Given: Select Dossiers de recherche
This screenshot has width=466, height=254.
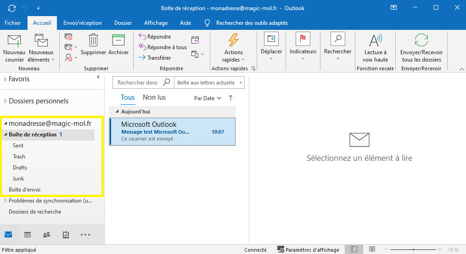Looking at the screenshot, I should click(35, 212).
